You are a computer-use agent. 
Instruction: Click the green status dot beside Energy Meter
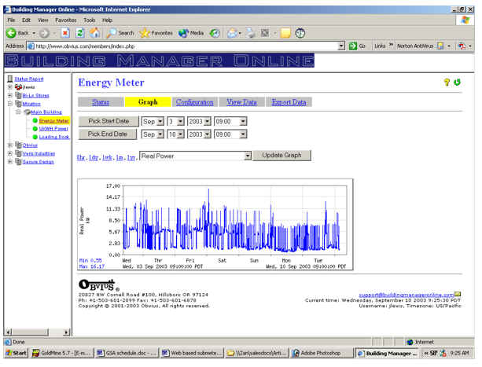pyautogui.click(x=35, y=121)
